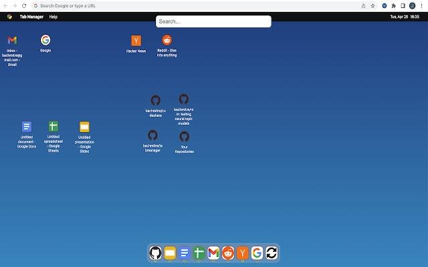Open the Tab Manager menu
The height and width of the screenshot is (267, 428).
[x=31, y=17]
